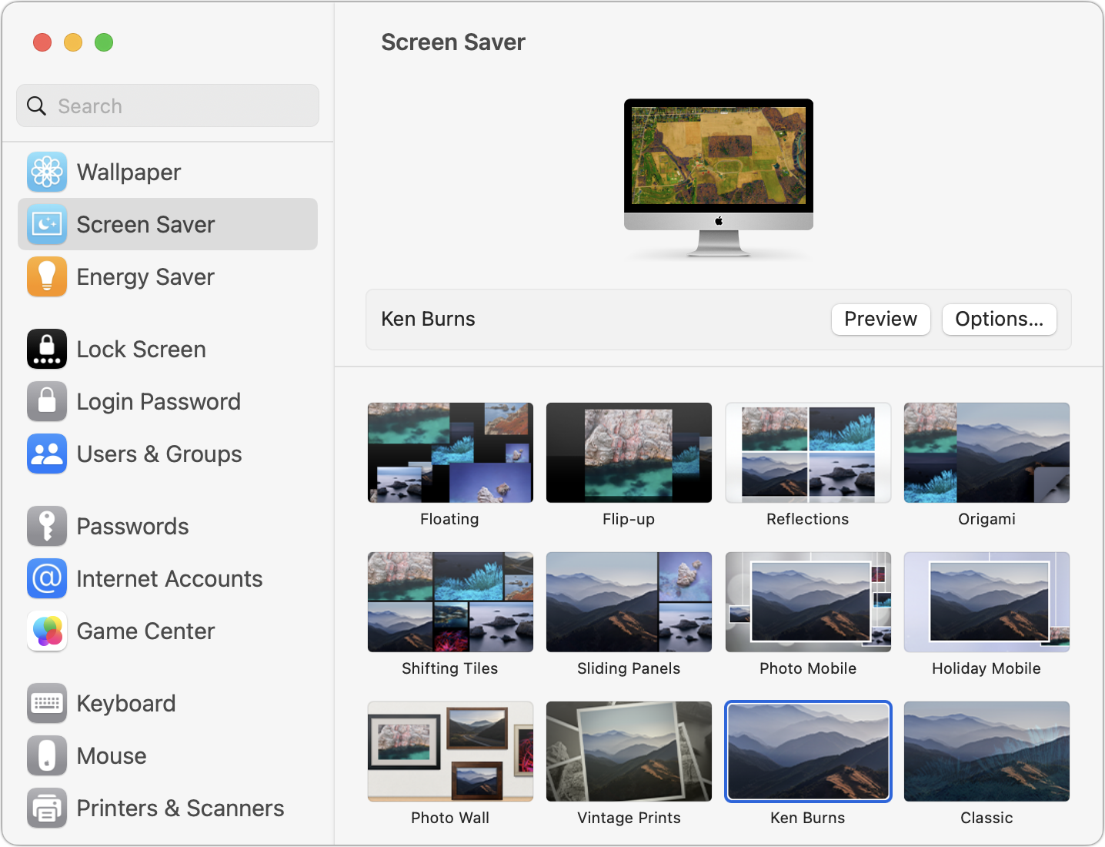Image resolution: width=1105 pixels, height=847 pixels.
Task: Click the Mouse icon in sidebar
Action: tap(47, 755)
